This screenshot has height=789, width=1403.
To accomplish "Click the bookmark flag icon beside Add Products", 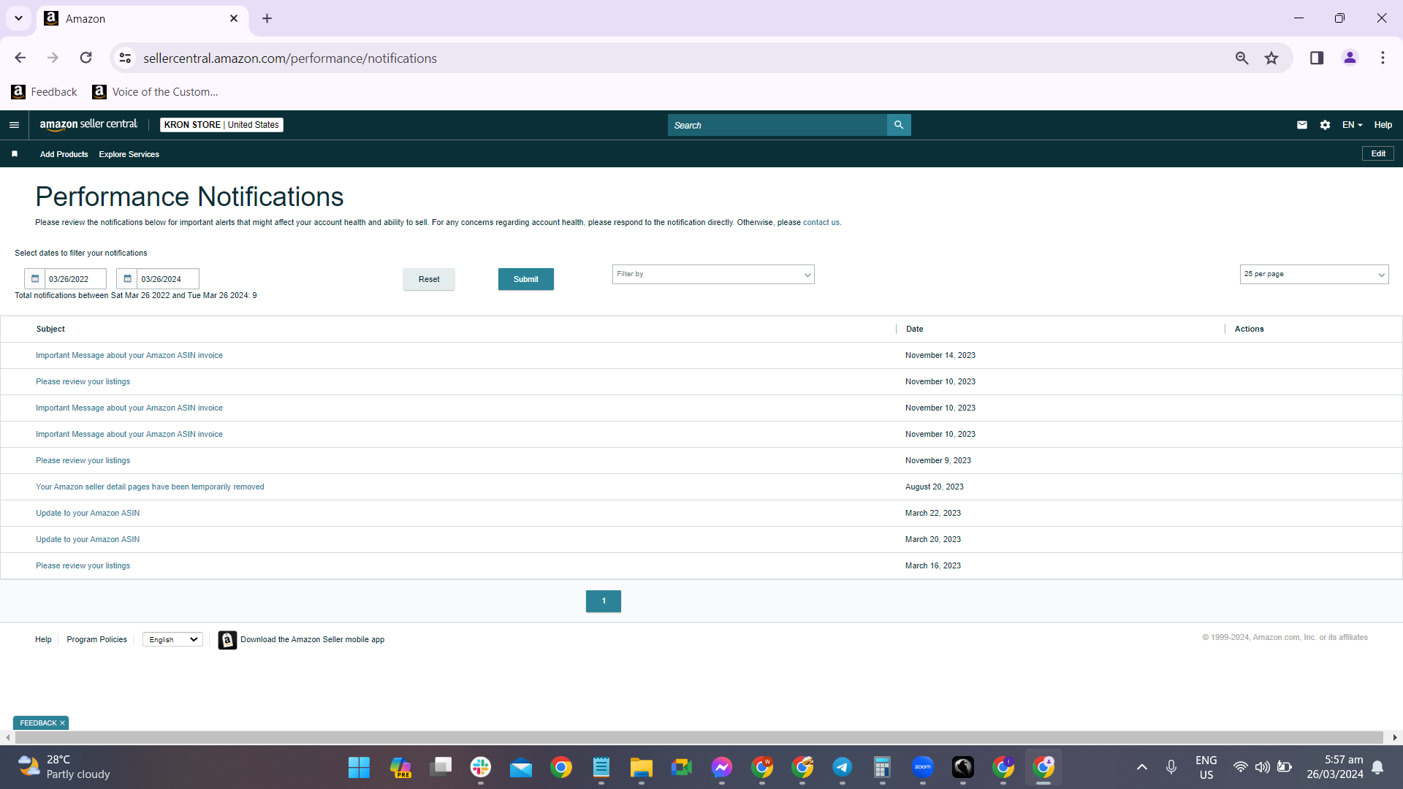I will tap(15, 154).
